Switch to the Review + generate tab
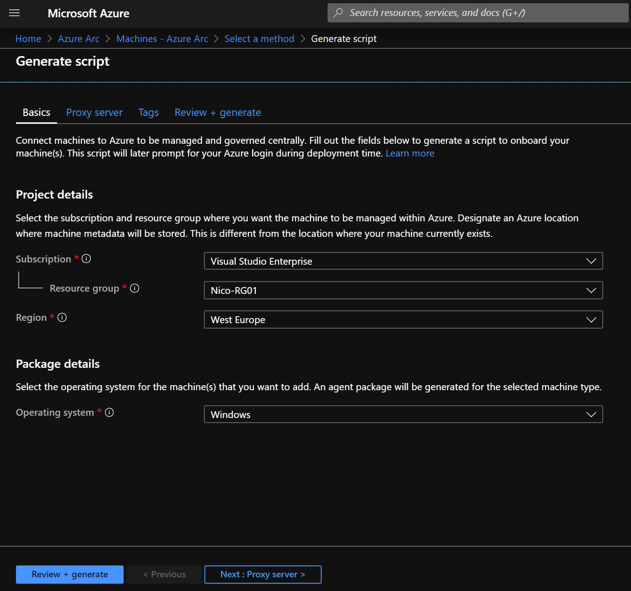Screen dimensions: 631x591 (x=218, y=112)
